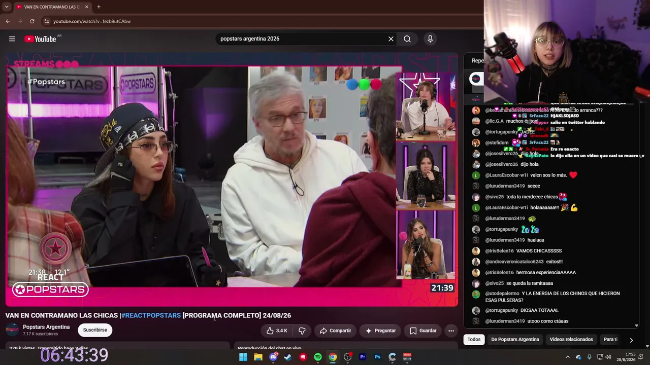
Task: Open the YouTube guide hamburger menu
Action: pos(12,39)
